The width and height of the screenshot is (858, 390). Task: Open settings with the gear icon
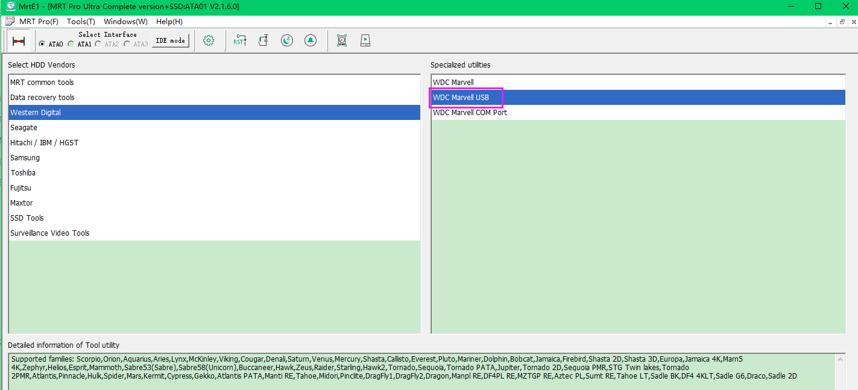(209, 40)
